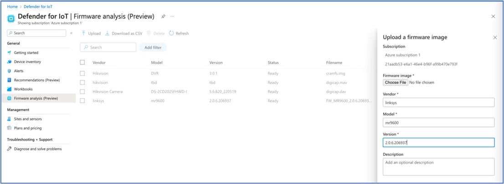Collapse the sidebar with double chevron

click(71, 33)
